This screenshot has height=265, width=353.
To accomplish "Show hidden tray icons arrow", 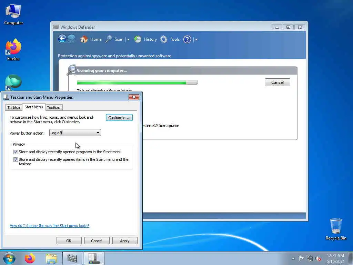I will click(293, 258).
